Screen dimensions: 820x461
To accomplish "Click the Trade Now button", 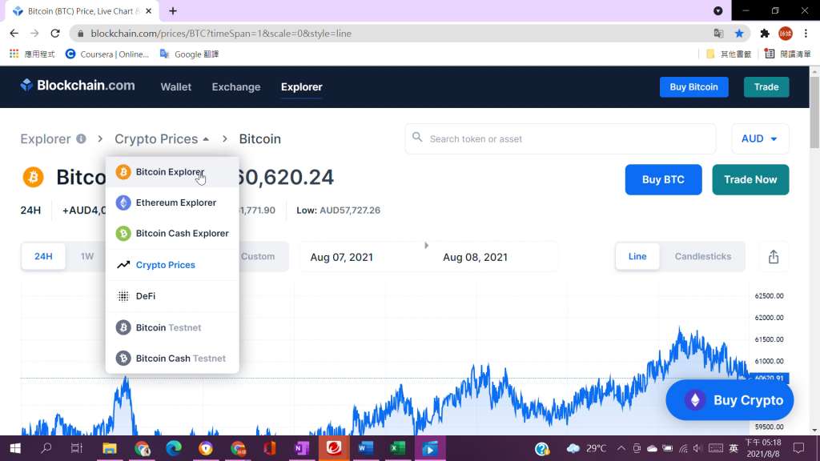I will pos(750,180).
